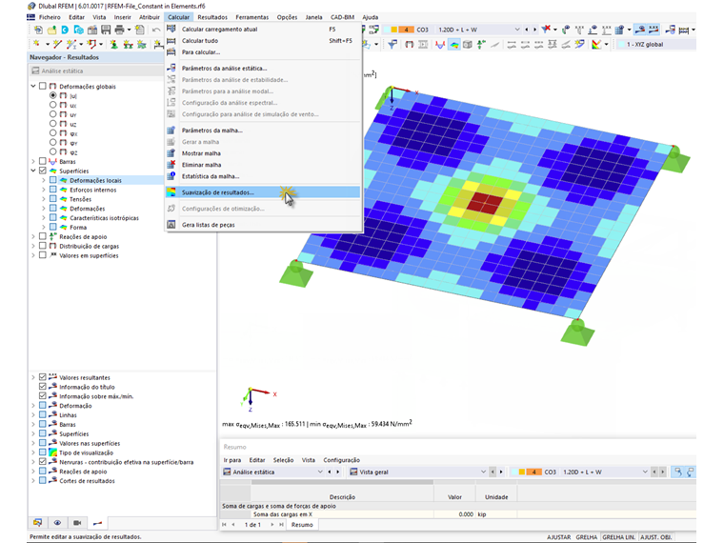This screenshot has height=543, width=724.
Task: Click the Valor column header
Action: click(x=454, y=497)
